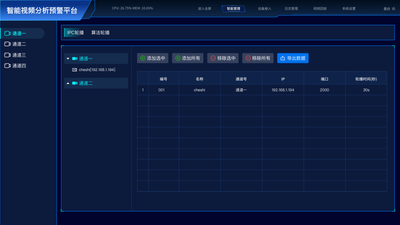Click the green plus icon on 添加选中

click(x=143, y=58)
